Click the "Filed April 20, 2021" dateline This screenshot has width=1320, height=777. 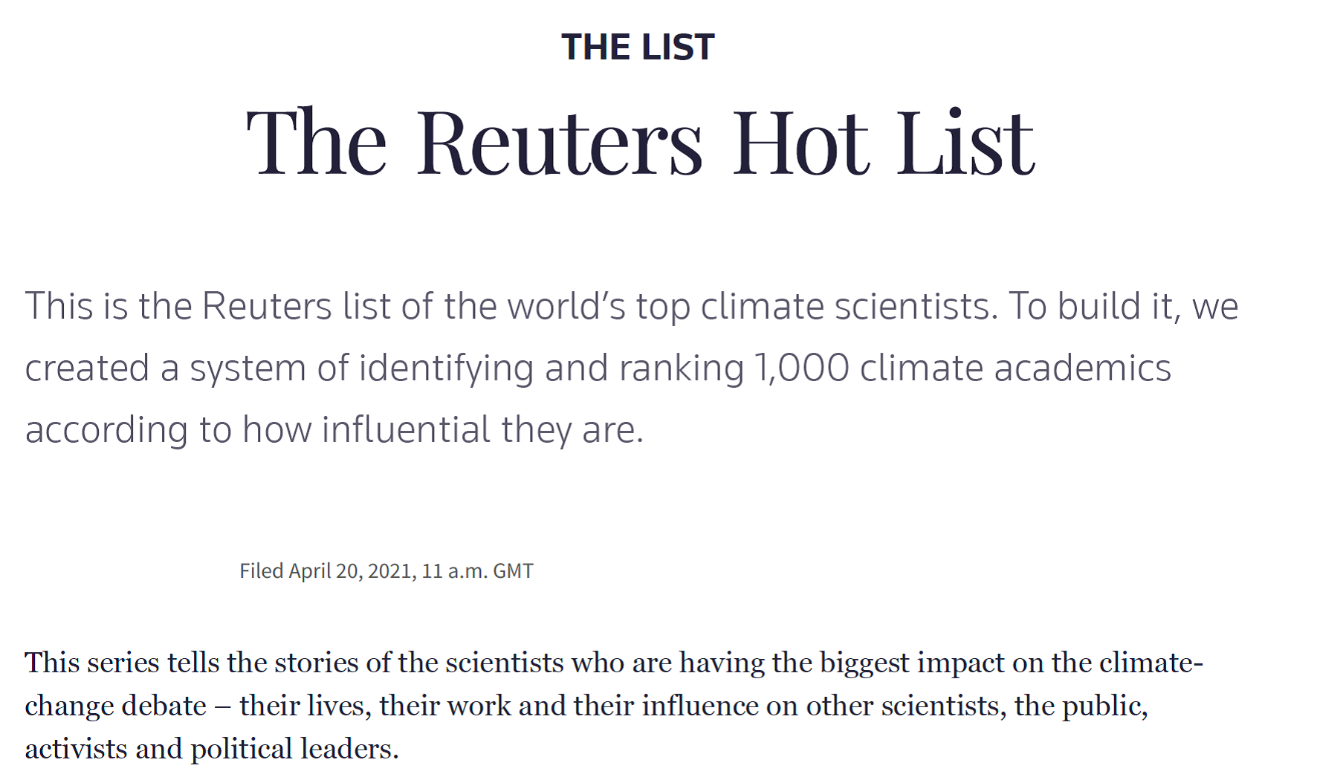coord(326,570)
